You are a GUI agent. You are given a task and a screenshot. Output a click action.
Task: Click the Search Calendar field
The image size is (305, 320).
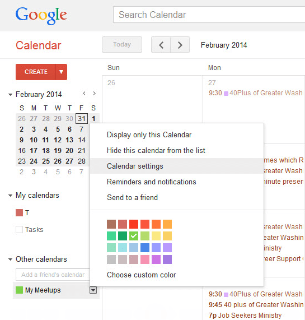(x=209, y=15)
